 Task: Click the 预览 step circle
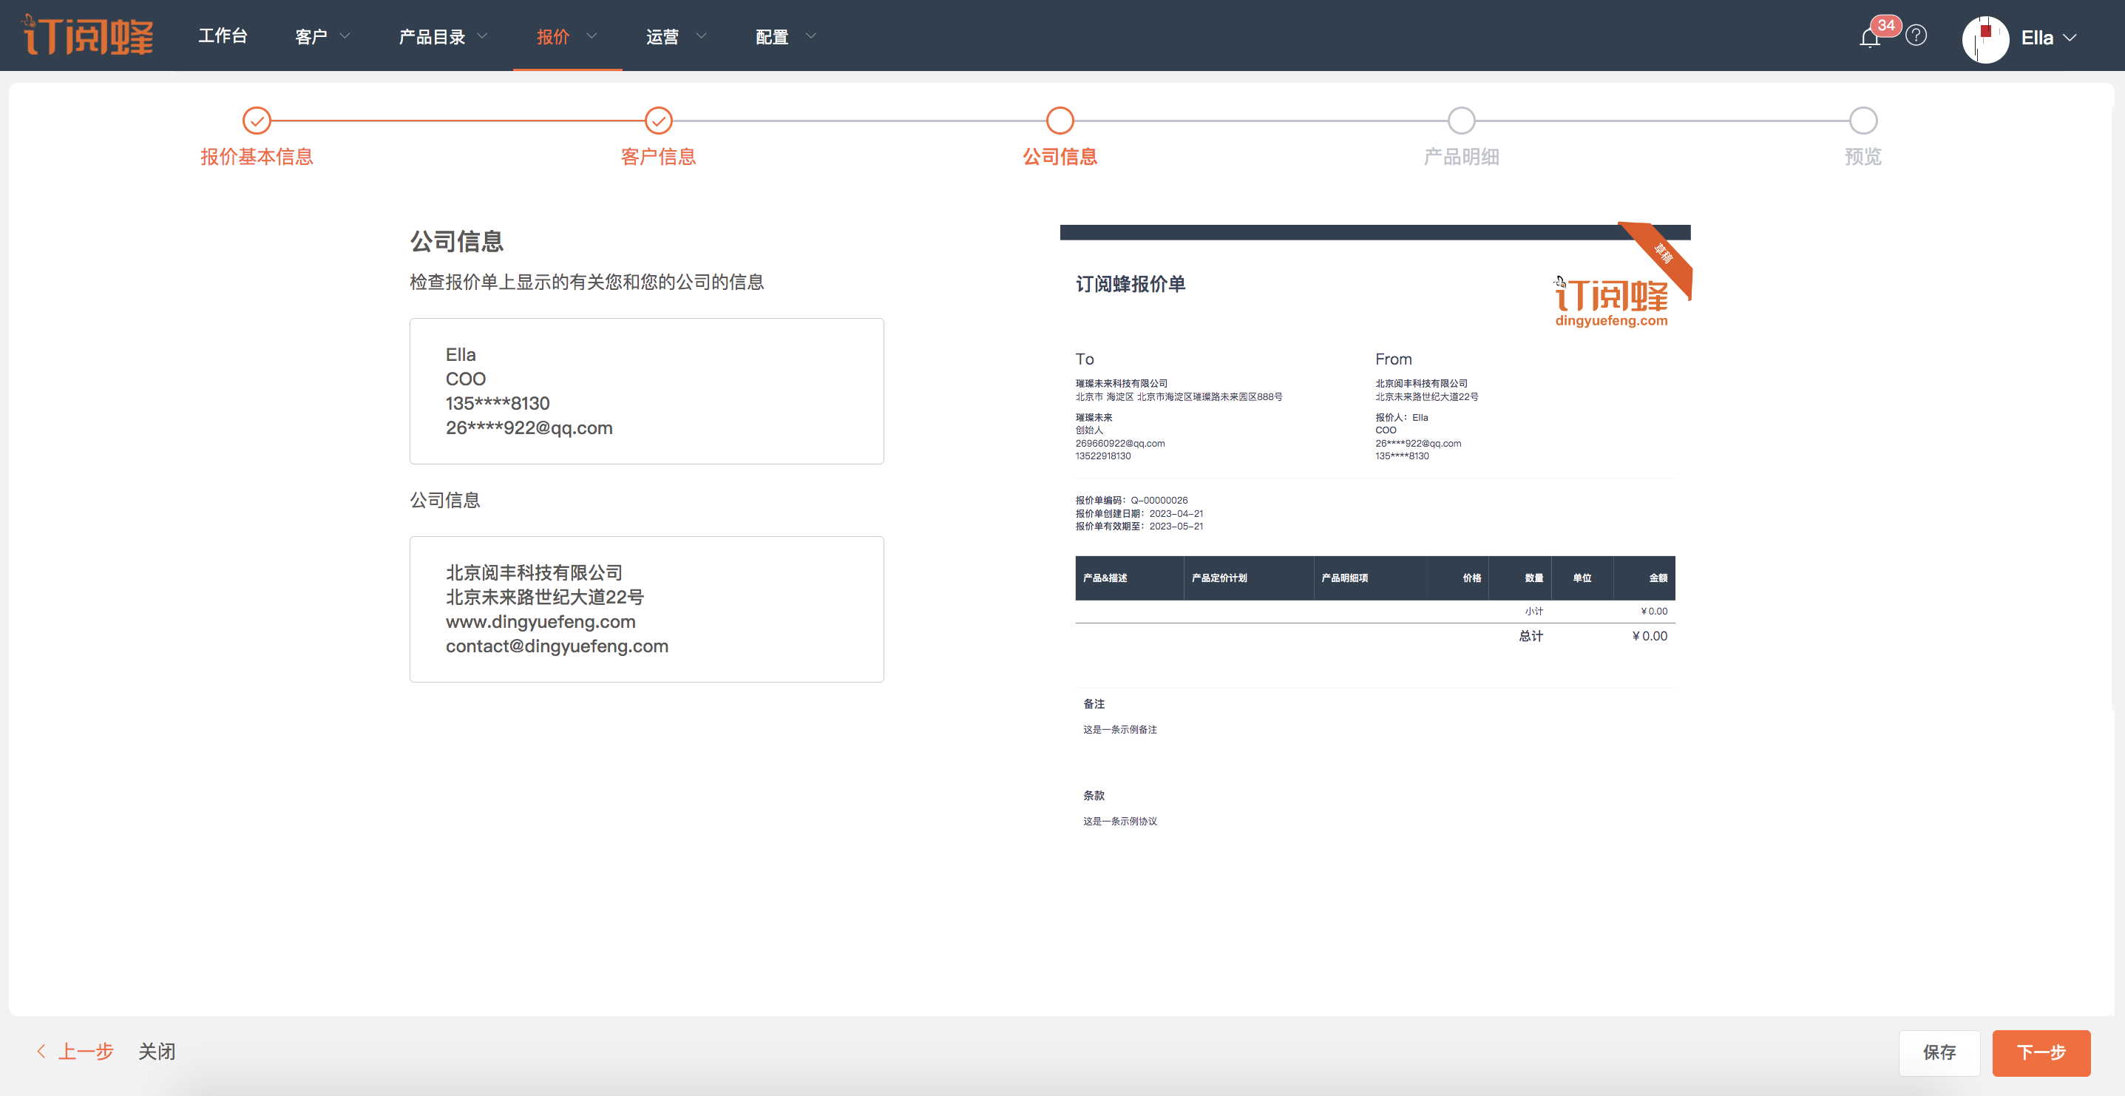pyautogui.click(x=1863, y=121)
